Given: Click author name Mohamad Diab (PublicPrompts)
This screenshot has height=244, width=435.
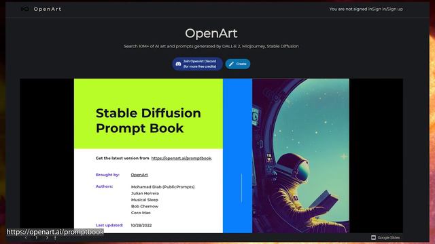Looking at the screenshot, I should (x=163, y=187).
